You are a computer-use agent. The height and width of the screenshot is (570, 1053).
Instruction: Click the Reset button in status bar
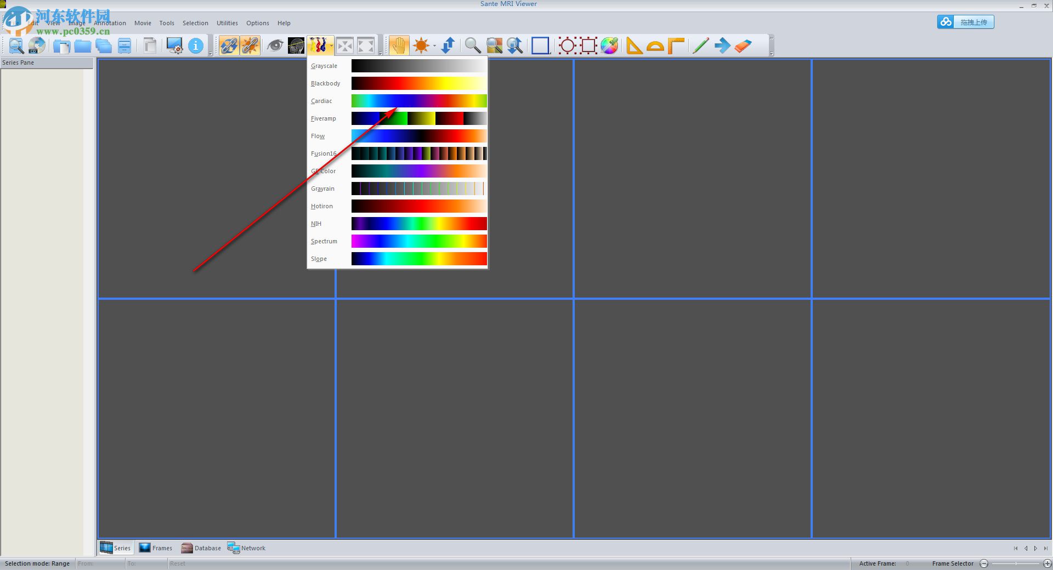point(177,563)
